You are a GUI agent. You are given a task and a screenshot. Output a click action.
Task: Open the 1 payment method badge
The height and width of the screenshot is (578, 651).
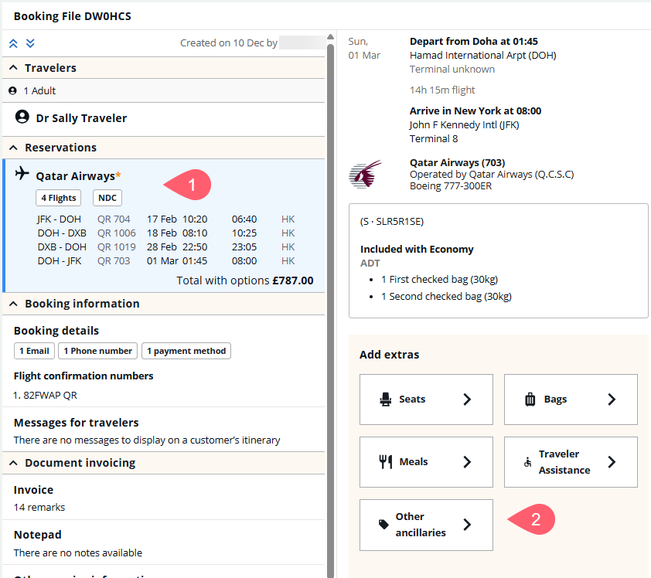186,351
